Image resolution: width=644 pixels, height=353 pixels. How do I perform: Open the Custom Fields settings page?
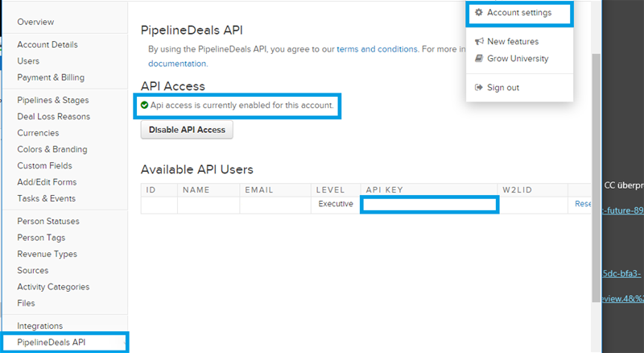tap(44, 165)
